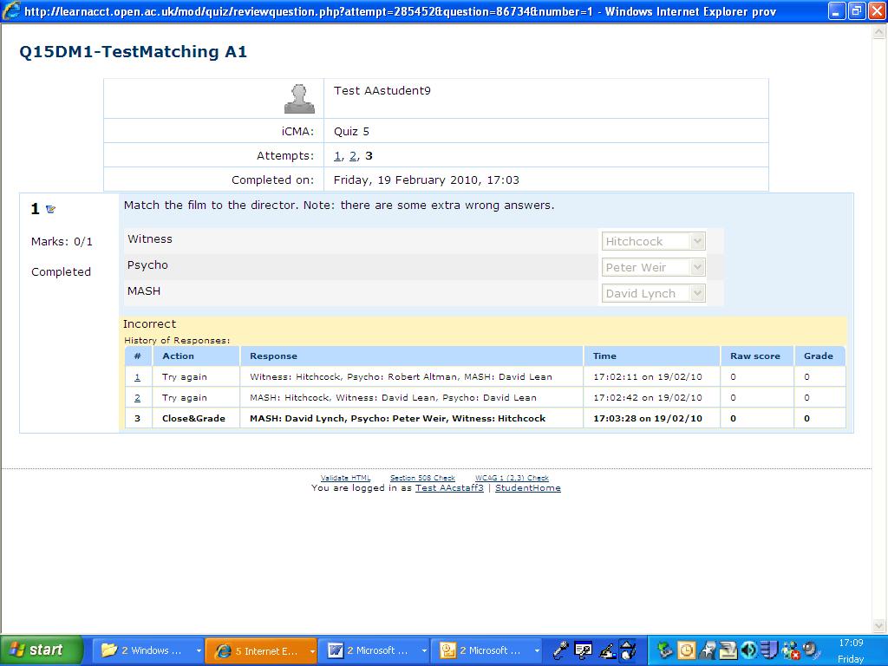This screenshot has width=888, height=666.
Task: Click the 'Grade' column header
Action: pyautogui.click(x=819, y=356)
